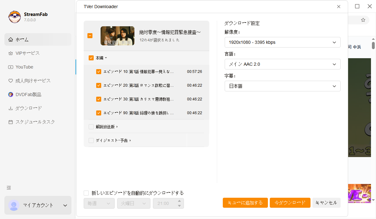Image resolution: width=376 pixels, height=219 pixels.
Task: Open the 字幕 日本語 dropdown
Action: pos(282,86)
